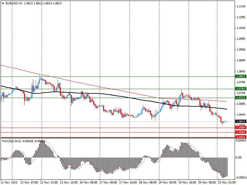
Task: Click the 16 Nov 08:00 time label
Action: tap(89, 183)
